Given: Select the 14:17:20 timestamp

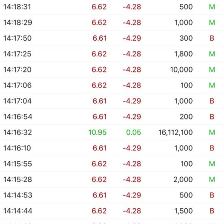Looking at the screenshot, I should (x=18, y=70).
